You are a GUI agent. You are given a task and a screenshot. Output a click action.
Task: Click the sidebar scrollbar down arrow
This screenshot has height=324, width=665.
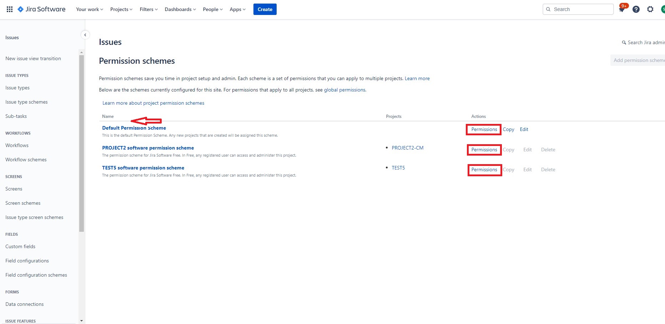click(81, 321)
